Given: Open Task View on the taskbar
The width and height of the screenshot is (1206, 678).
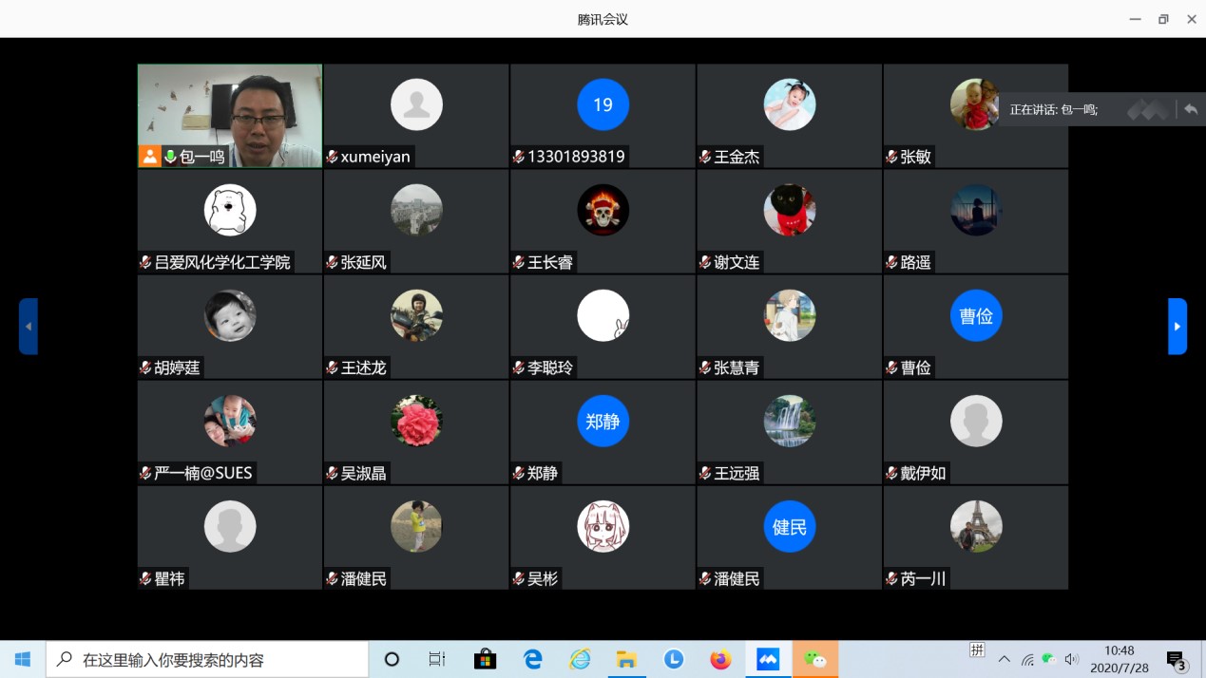Looking at the screenshot, I should coord(437,659).
